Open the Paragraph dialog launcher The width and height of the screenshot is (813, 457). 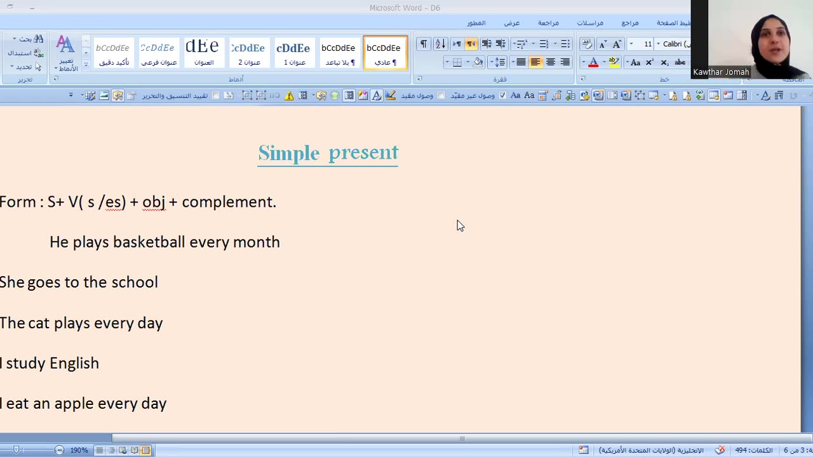[x=419, y=79]
